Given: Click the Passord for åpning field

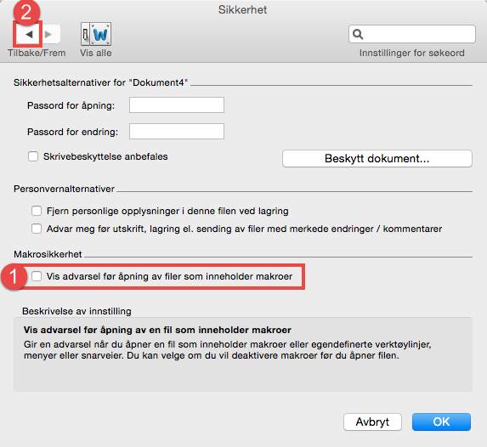Looking at the screenshot, I should [177, 105].
